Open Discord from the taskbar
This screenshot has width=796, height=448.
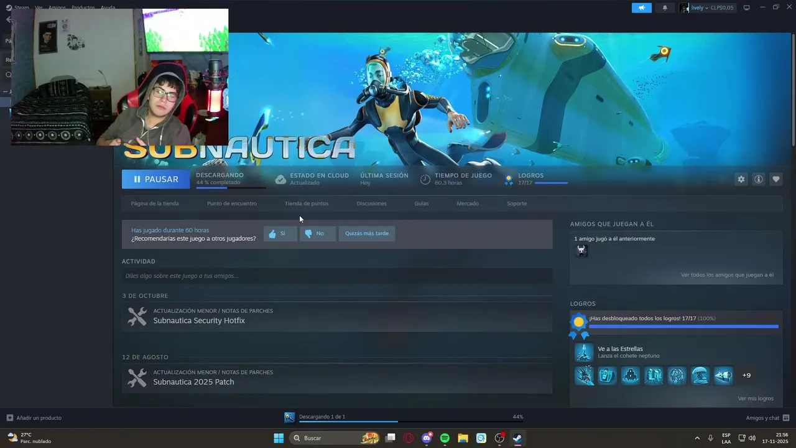[x=427, y=438]
